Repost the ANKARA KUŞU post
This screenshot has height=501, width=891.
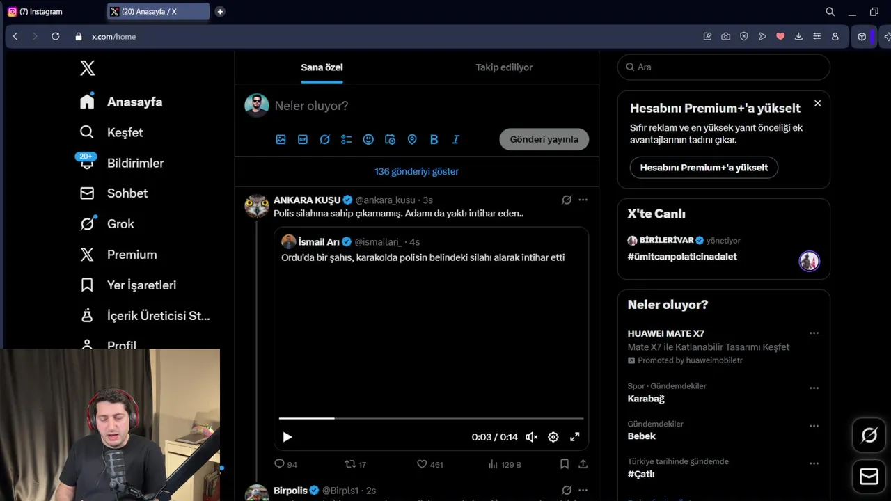click(356, 464)
